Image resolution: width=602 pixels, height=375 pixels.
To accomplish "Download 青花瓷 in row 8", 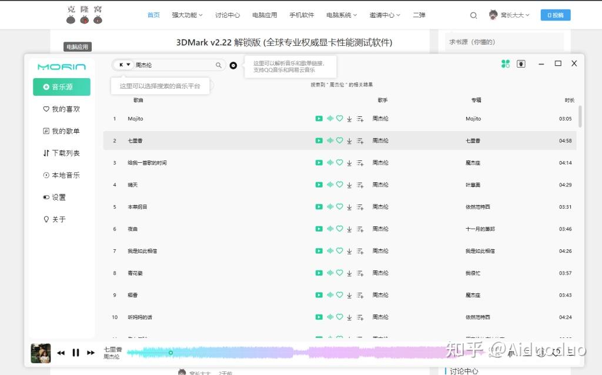I will [x=349, y=274].
